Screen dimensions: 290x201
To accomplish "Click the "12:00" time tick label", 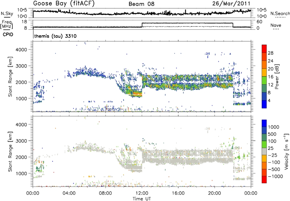I will click(x=142, y=193).
